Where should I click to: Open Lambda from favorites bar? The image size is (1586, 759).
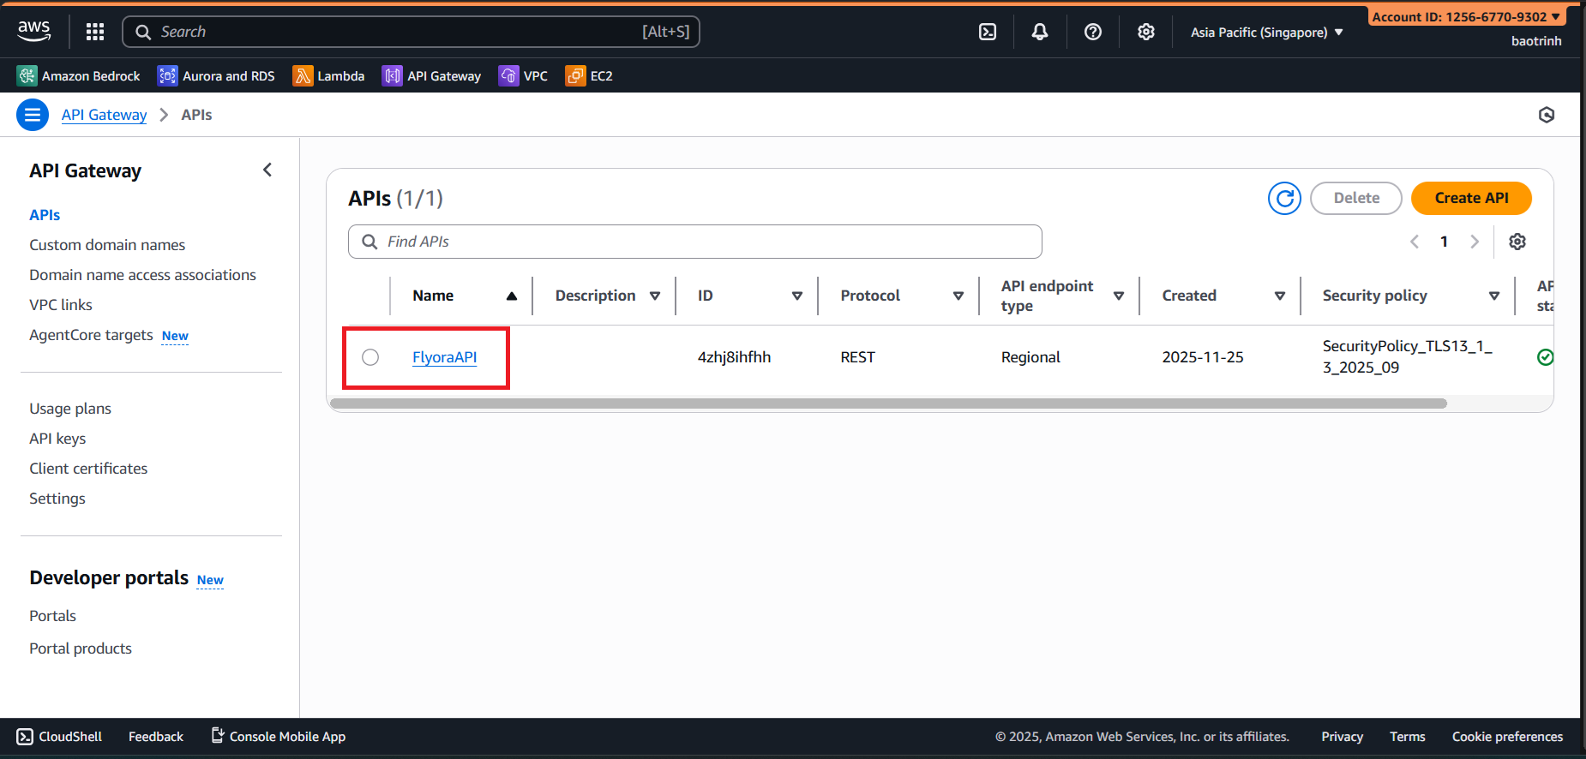[x=329, y=76]
